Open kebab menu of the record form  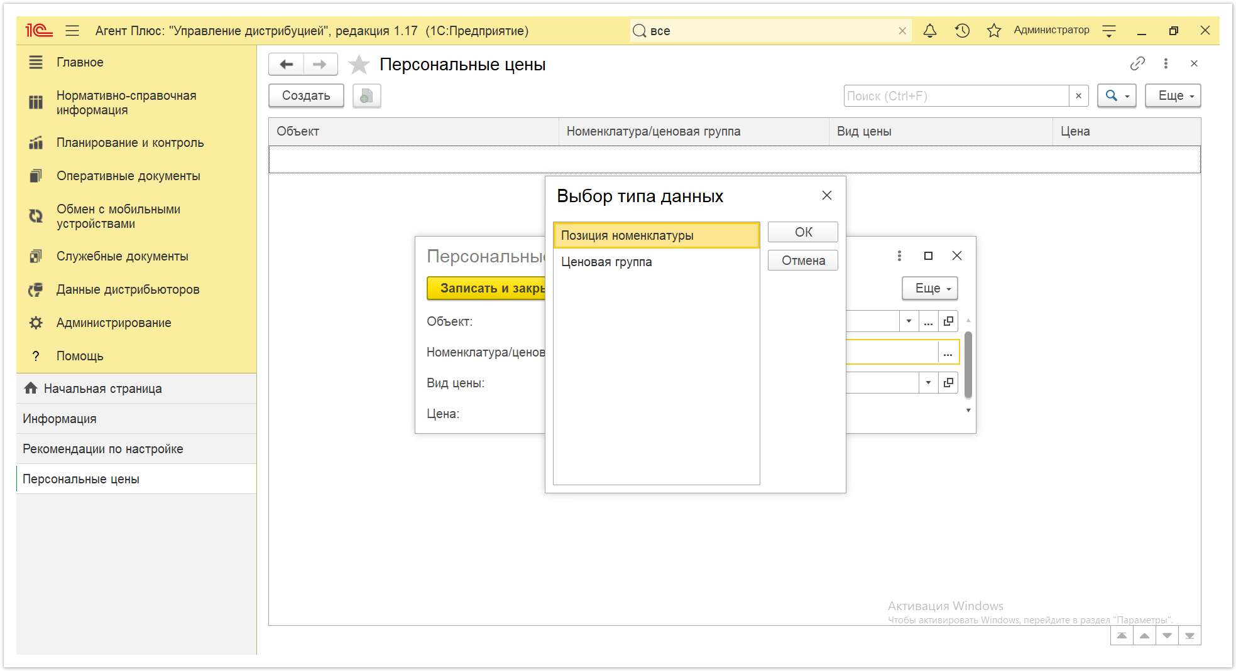pyautogui.click(x=899, y=255)
